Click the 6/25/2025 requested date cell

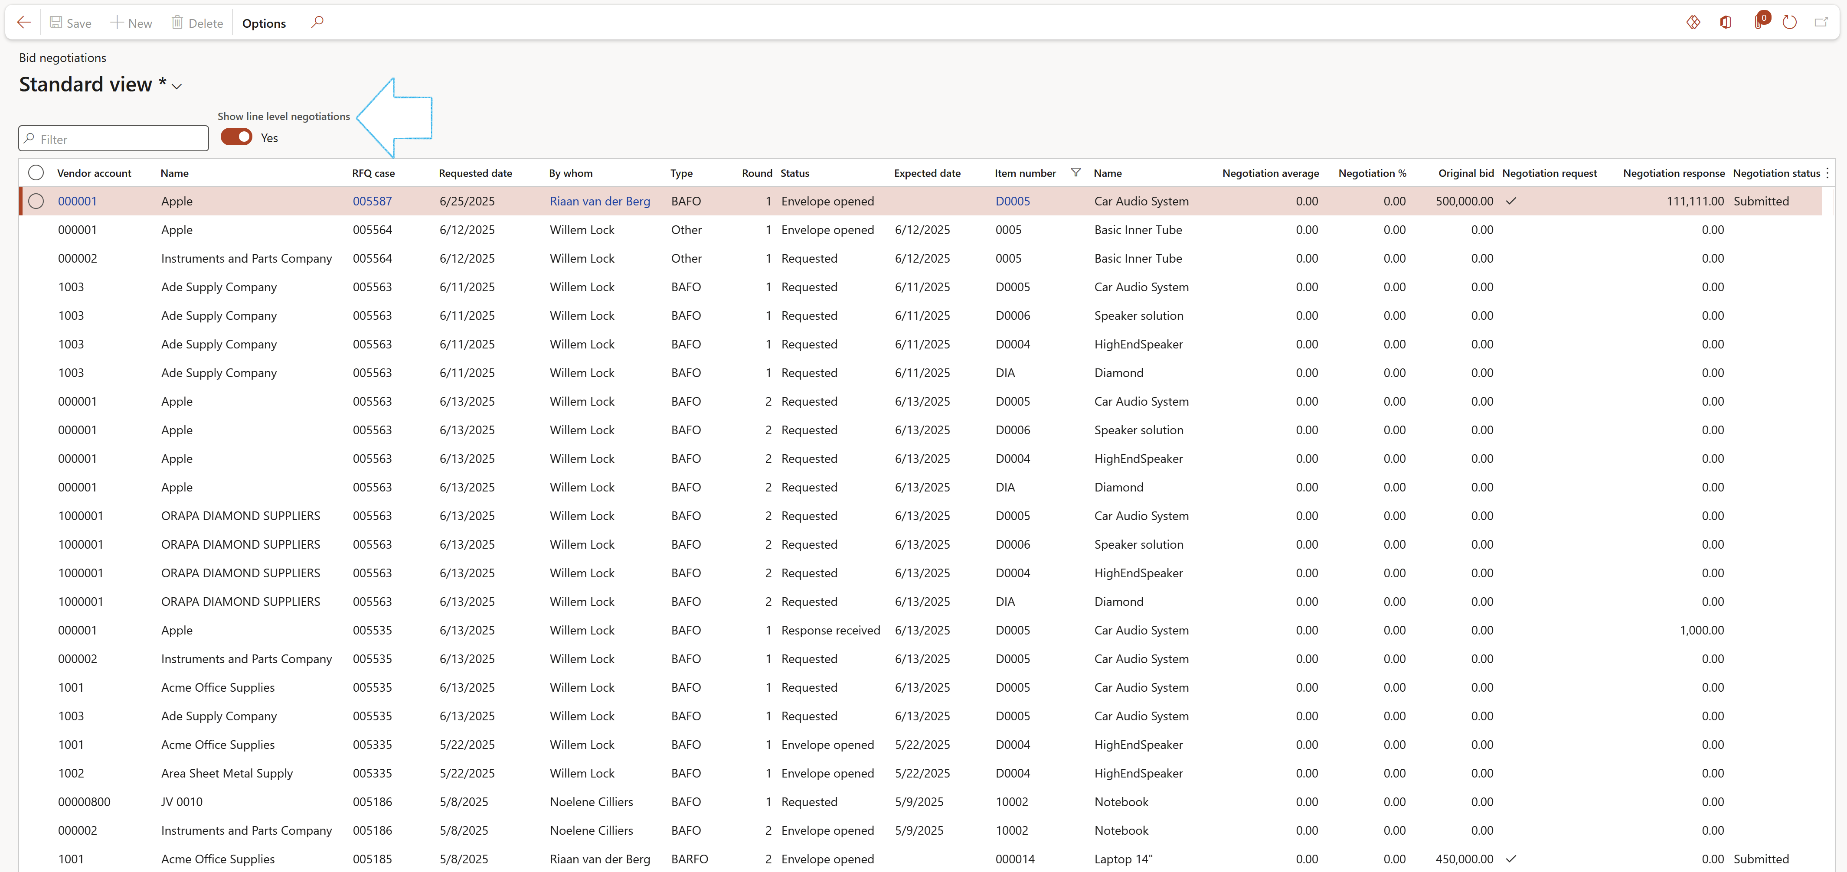pyautogui.click(x=467, y=202)
